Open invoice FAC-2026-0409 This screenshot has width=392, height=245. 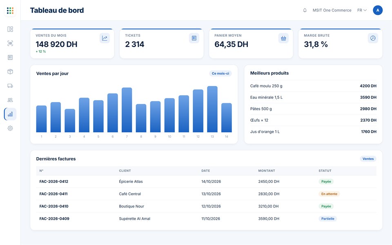tap(54, 219)
